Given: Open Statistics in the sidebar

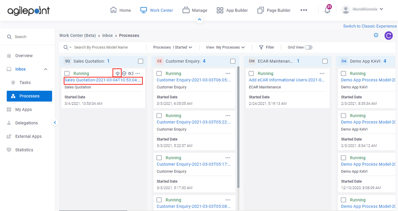Looking at the screenshot, I should (24, 150).
